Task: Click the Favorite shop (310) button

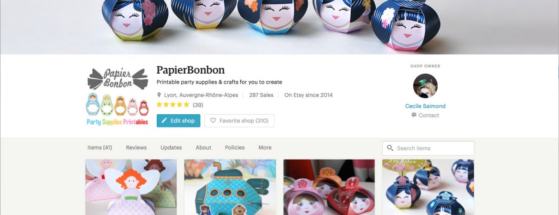Action: 239,121
